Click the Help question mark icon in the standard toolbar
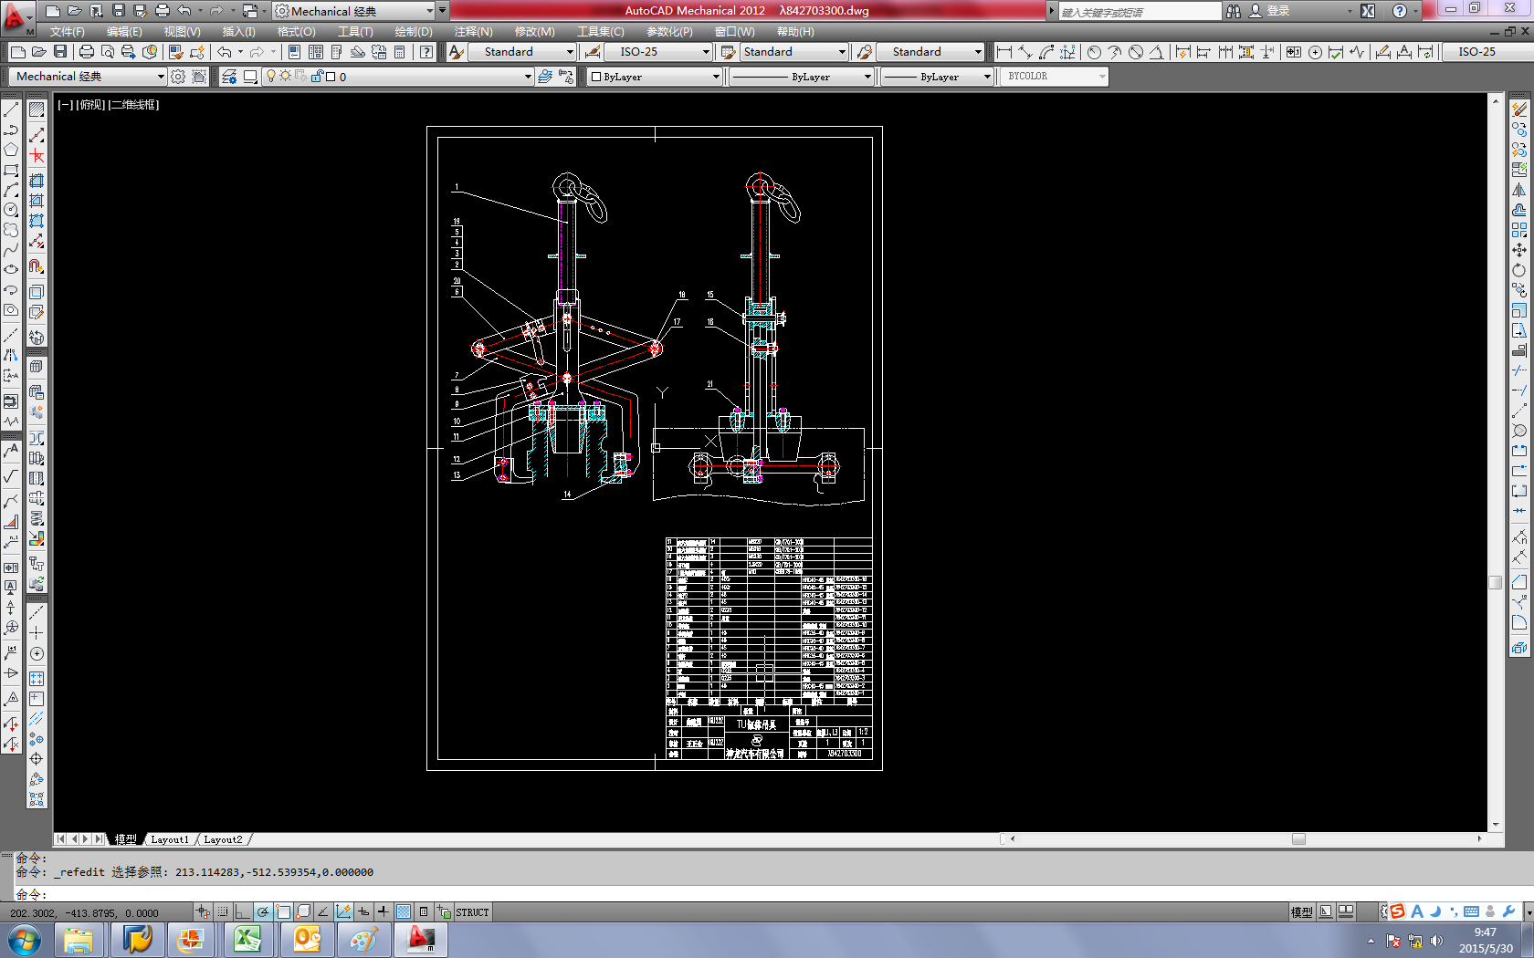Viewport: 1534px width, 958px height. pyautogui.click(x=426, y=52)
